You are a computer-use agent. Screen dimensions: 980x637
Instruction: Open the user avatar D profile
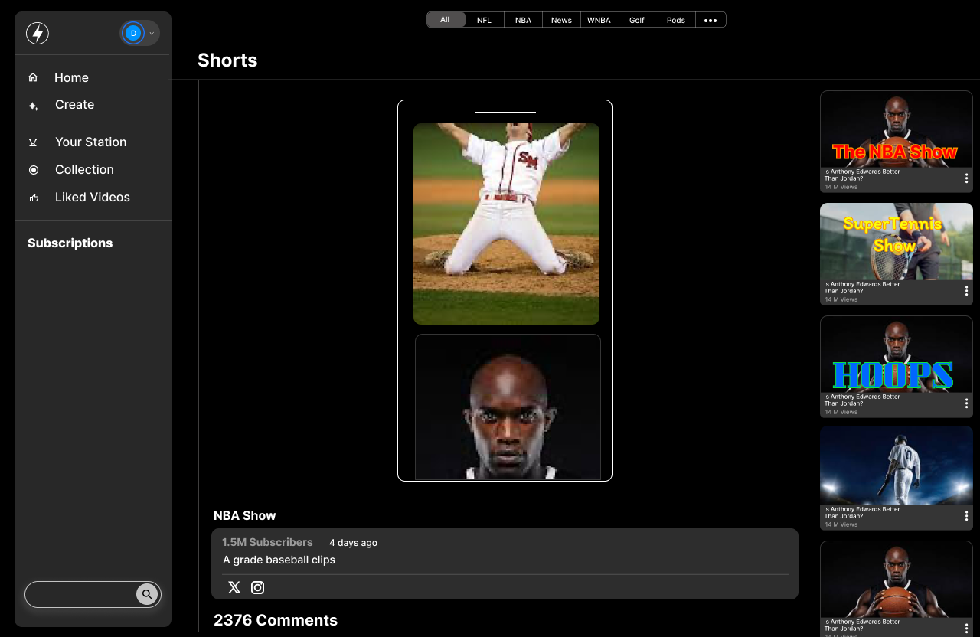133,33
